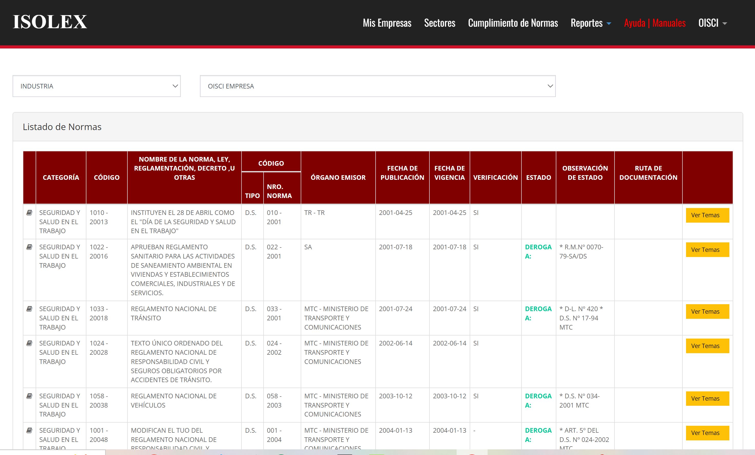The height and width of the screenshot is (455, 755).
Task: Click the FECHA DE PUBLICACIÓN column header
Action: pos(402,173)
